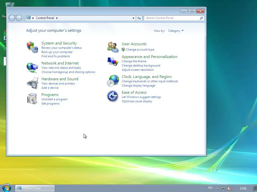The image size is (257, 192).
Task: Click the Control Panel icon in address bar
Action: [x=29, y=18]
